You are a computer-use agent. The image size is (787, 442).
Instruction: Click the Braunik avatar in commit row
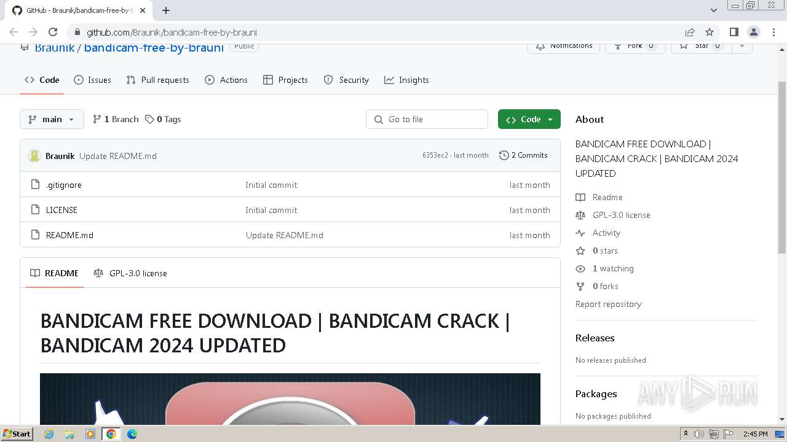tap(34, 156)
